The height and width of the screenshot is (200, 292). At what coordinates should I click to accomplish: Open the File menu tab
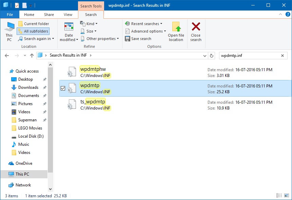click(10, 15)
